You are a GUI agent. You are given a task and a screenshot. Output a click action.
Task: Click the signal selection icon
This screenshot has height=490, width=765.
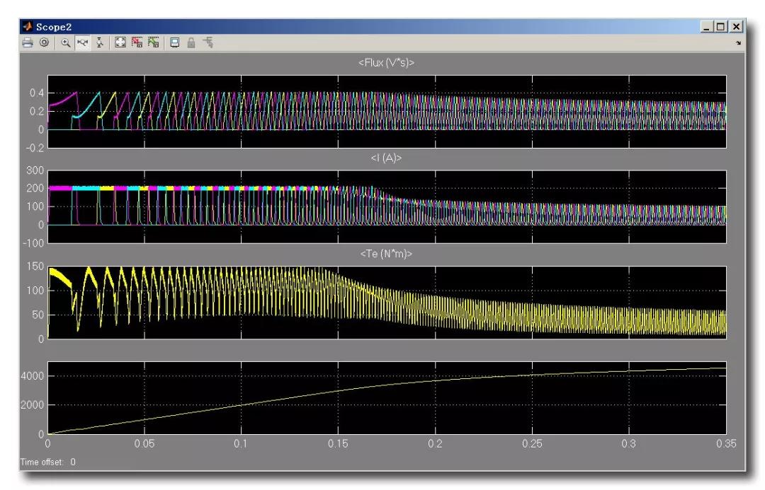[x=207, y=42]
